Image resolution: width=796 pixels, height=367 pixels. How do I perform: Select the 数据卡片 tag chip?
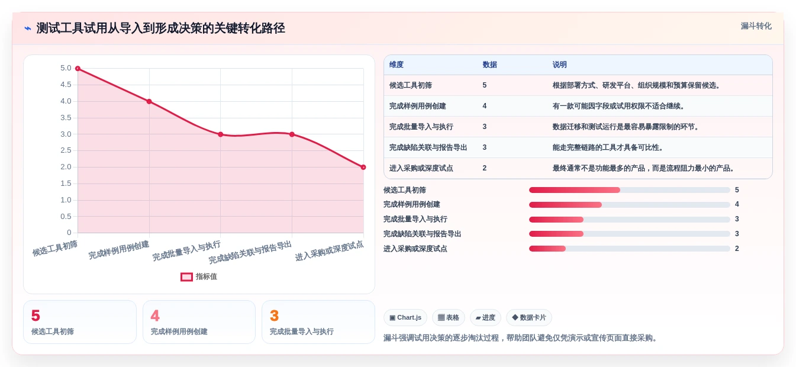pyautogui.click(x=529, y=318)
